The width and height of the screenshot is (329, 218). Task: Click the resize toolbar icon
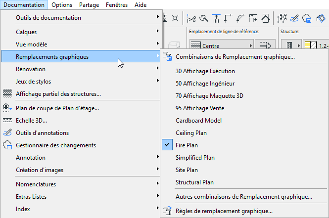253,18
